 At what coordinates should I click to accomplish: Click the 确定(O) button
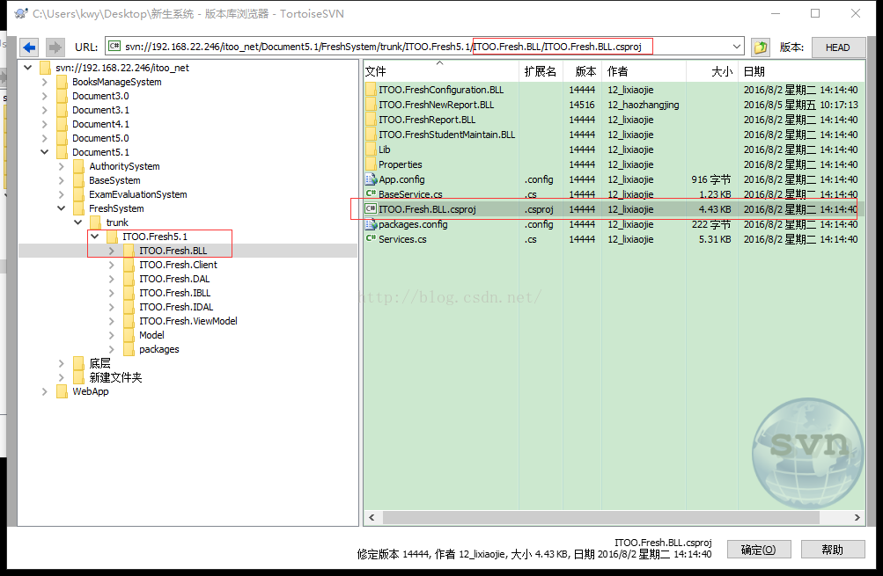pos(759,550)
